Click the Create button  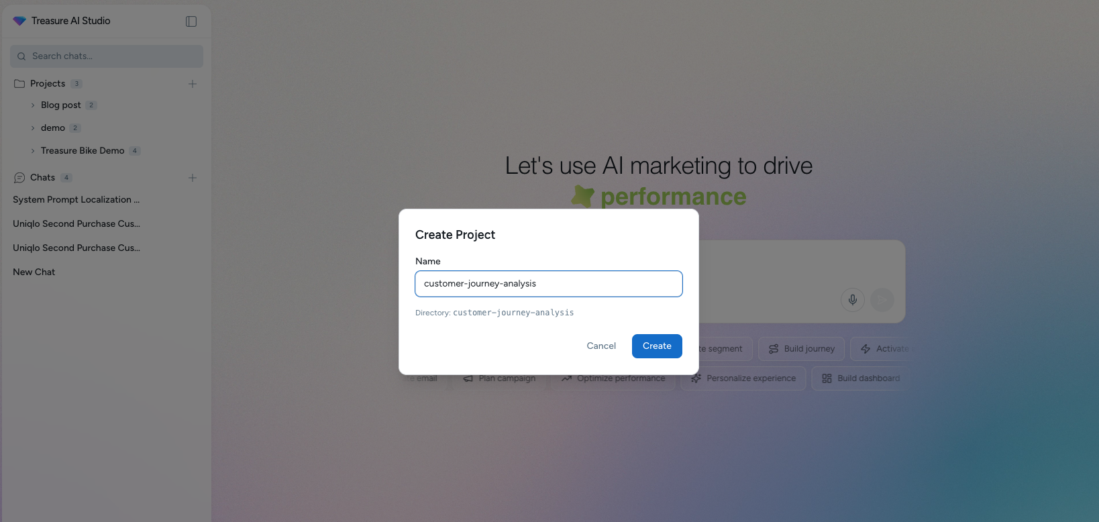[657, 346]
